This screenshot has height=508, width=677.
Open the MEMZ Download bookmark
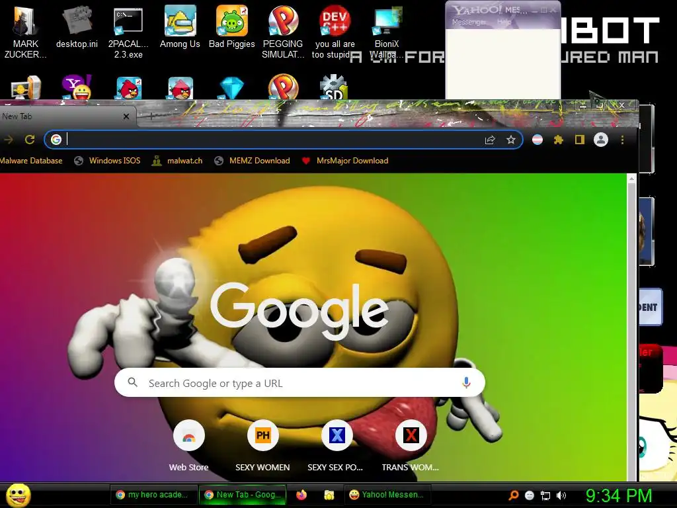tap(252, 161)
